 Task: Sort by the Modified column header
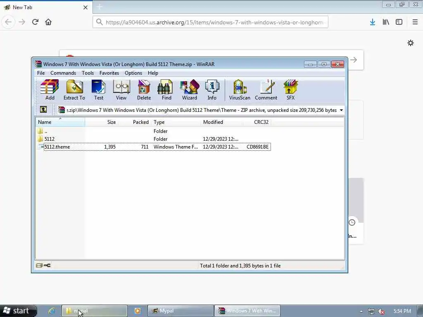tap(221, 122)
